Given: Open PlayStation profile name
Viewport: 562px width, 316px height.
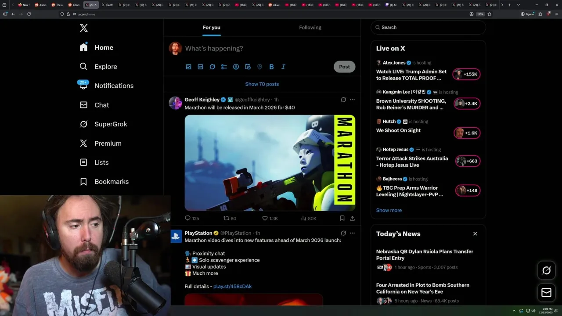Looking at the screenshot, I should click(x=198, y=233).
